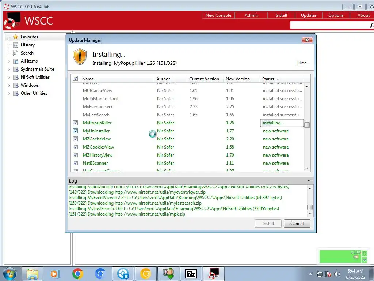The image size is (374, 281).
Task: Open 7-Zip from the taskbar
Action: coord(191,274)
